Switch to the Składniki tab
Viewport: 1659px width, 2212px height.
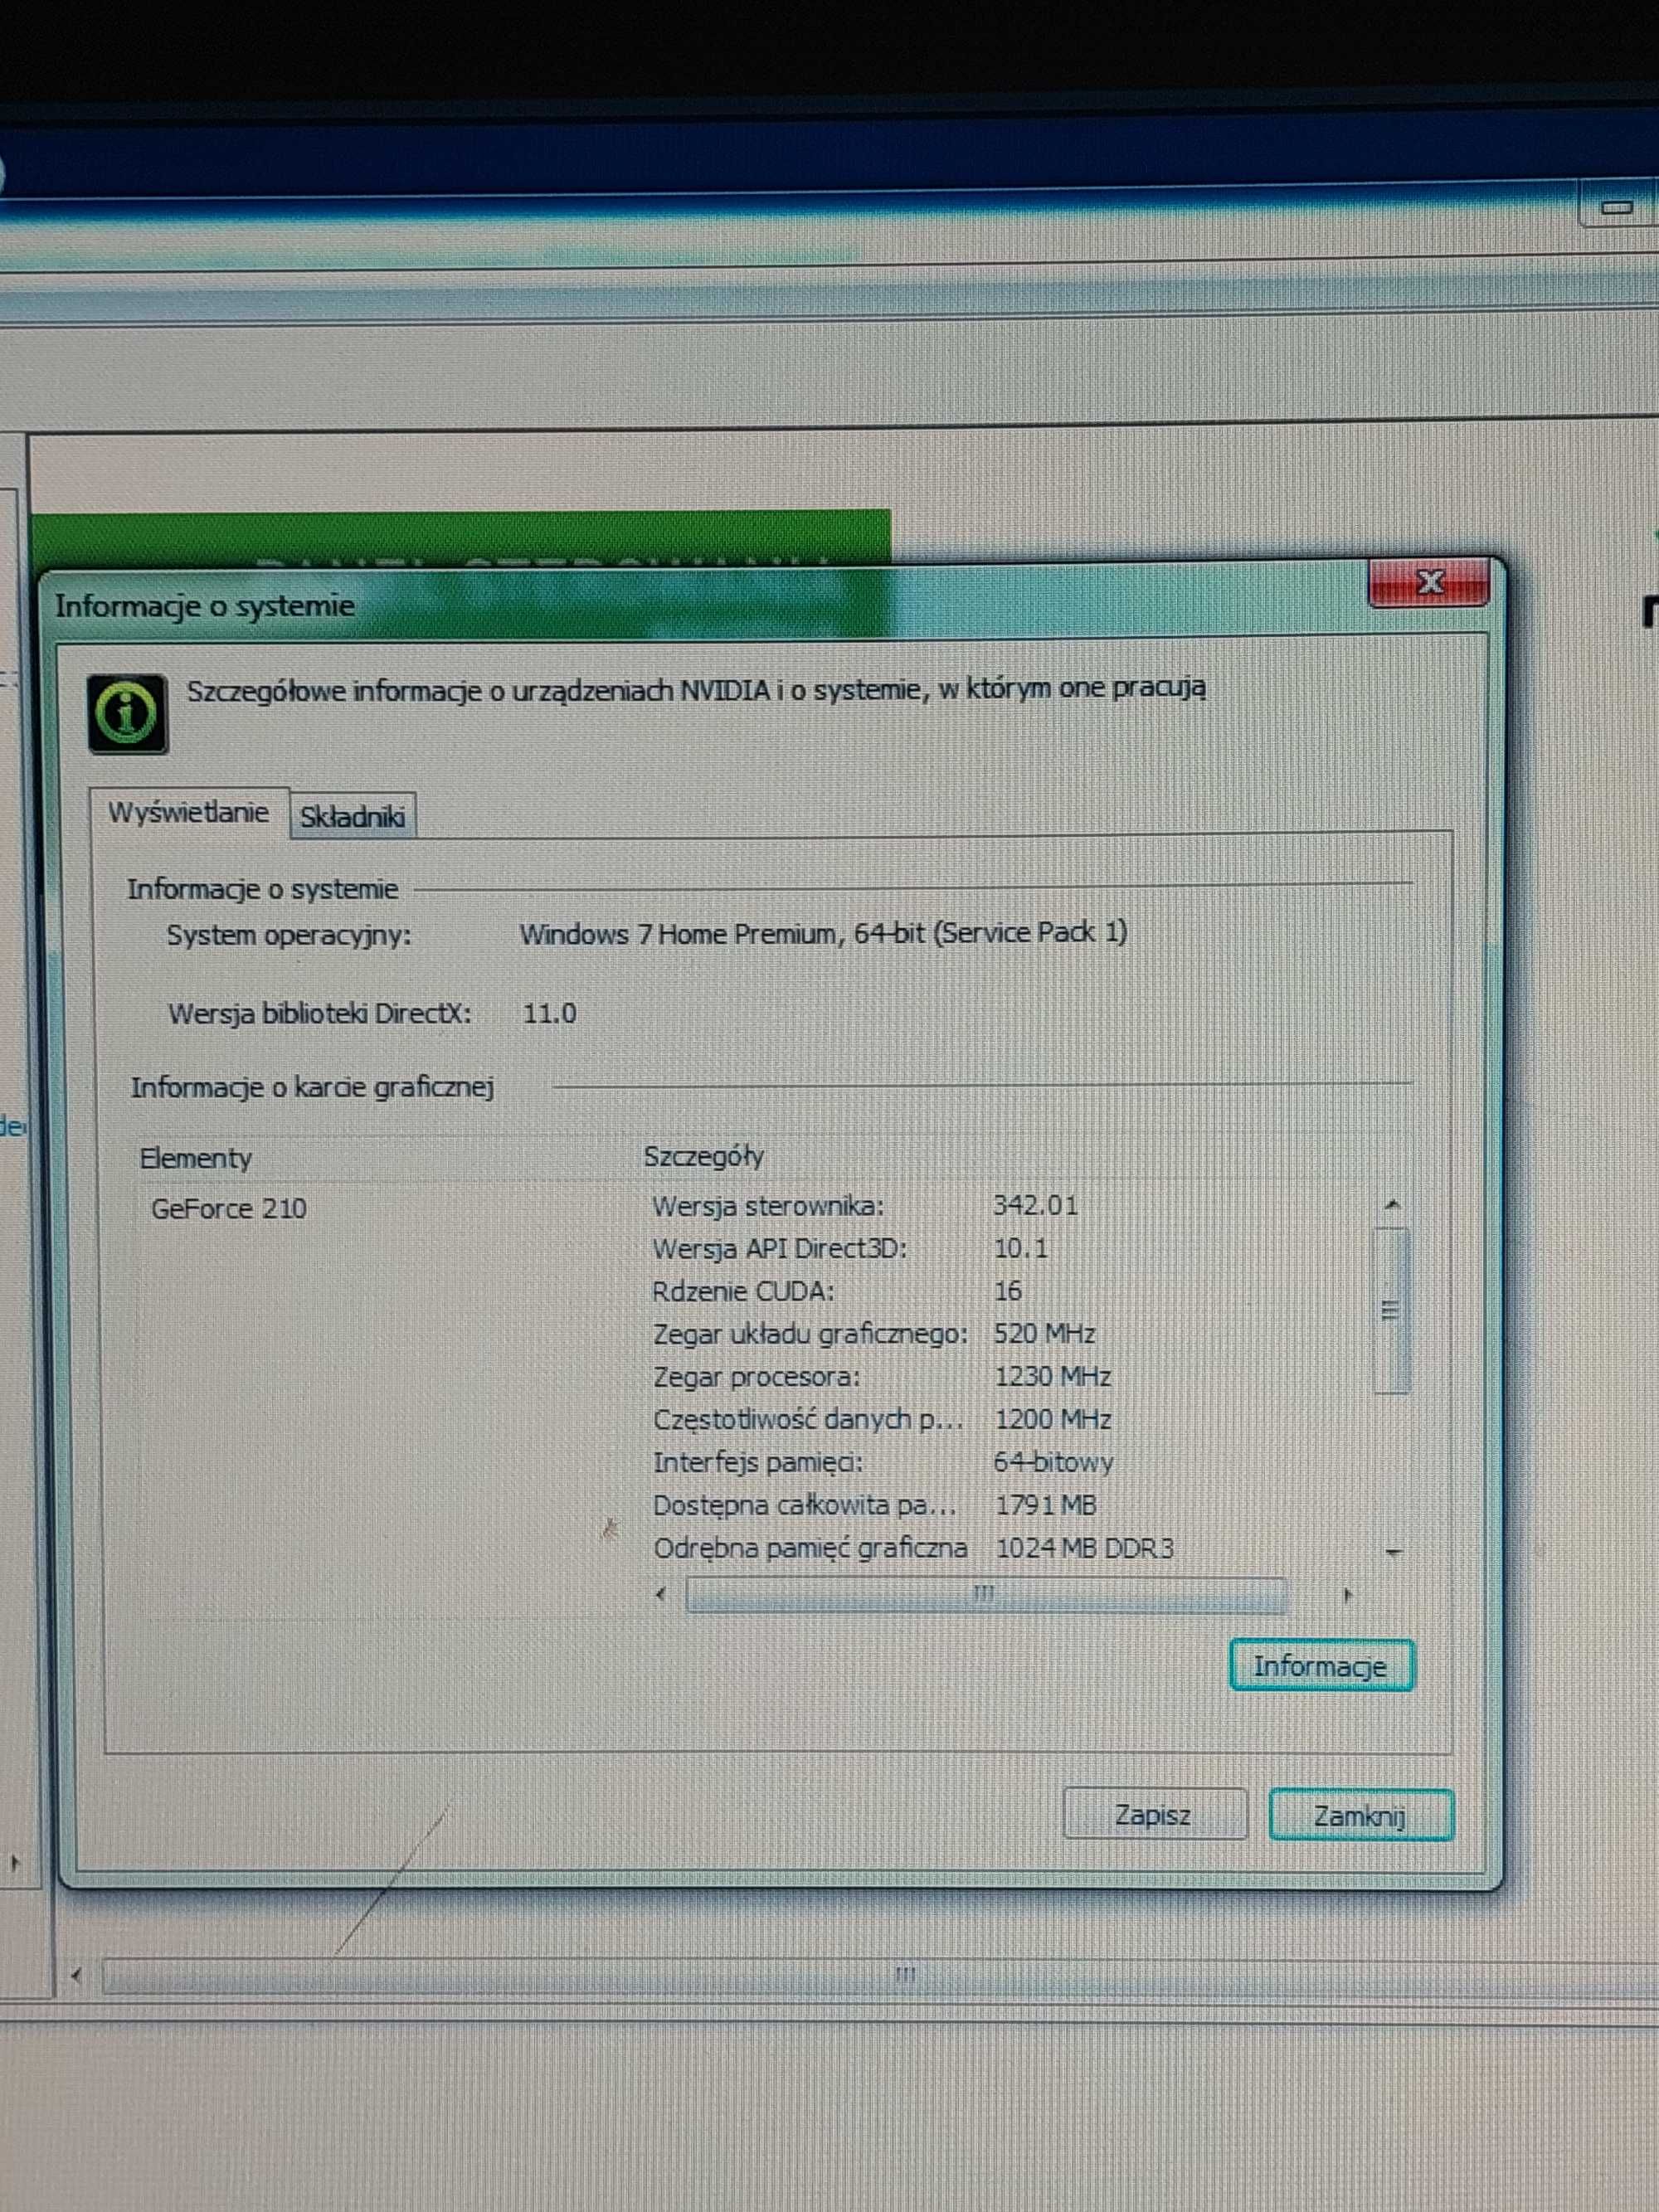pos(352,816)
